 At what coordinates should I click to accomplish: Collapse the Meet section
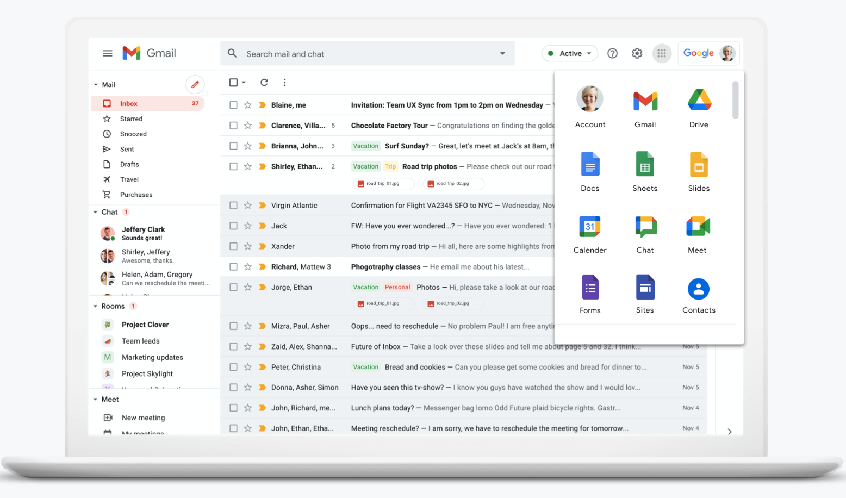[x=96, y=399]
